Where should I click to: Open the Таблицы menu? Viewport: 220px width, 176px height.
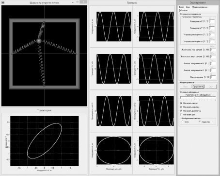click(x=183, y=10)
